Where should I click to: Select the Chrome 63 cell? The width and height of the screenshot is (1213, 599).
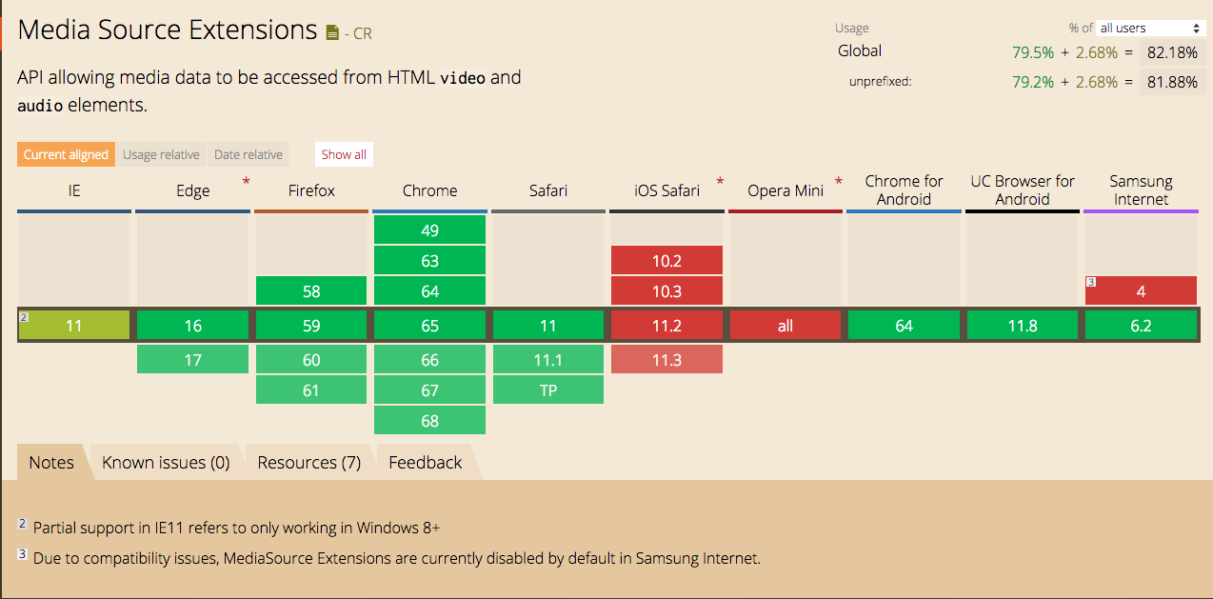point(429,260)
